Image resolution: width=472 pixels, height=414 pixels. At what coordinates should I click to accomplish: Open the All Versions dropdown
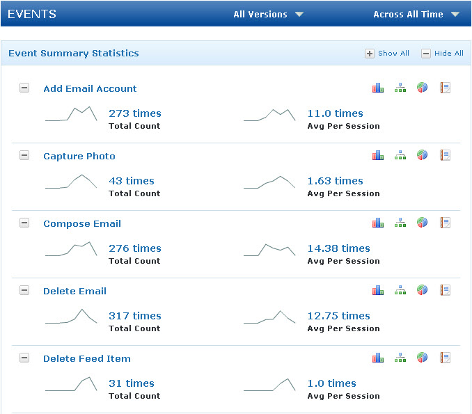click(x=269, y=14)
